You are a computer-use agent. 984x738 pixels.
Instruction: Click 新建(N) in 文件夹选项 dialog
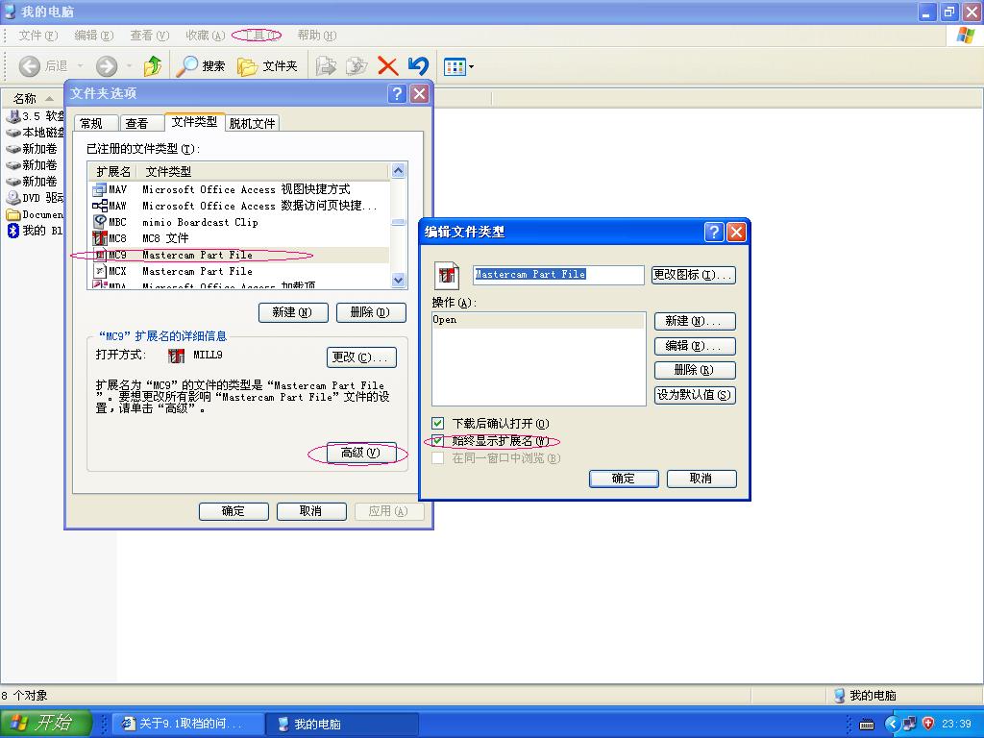[x=293, y=312]
